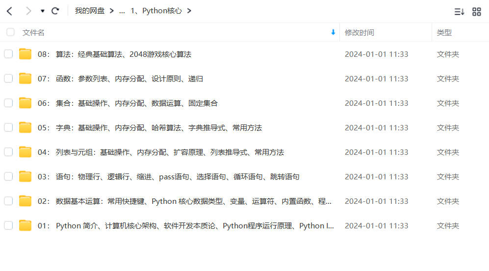This screenshot has height=271, width=489.
Task: Toggle the blue sort direction arrow
Action: tap(333, 32)
